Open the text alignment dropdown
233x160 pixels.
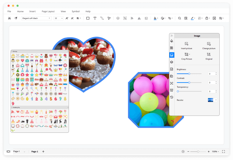click(x=79, y=18)
